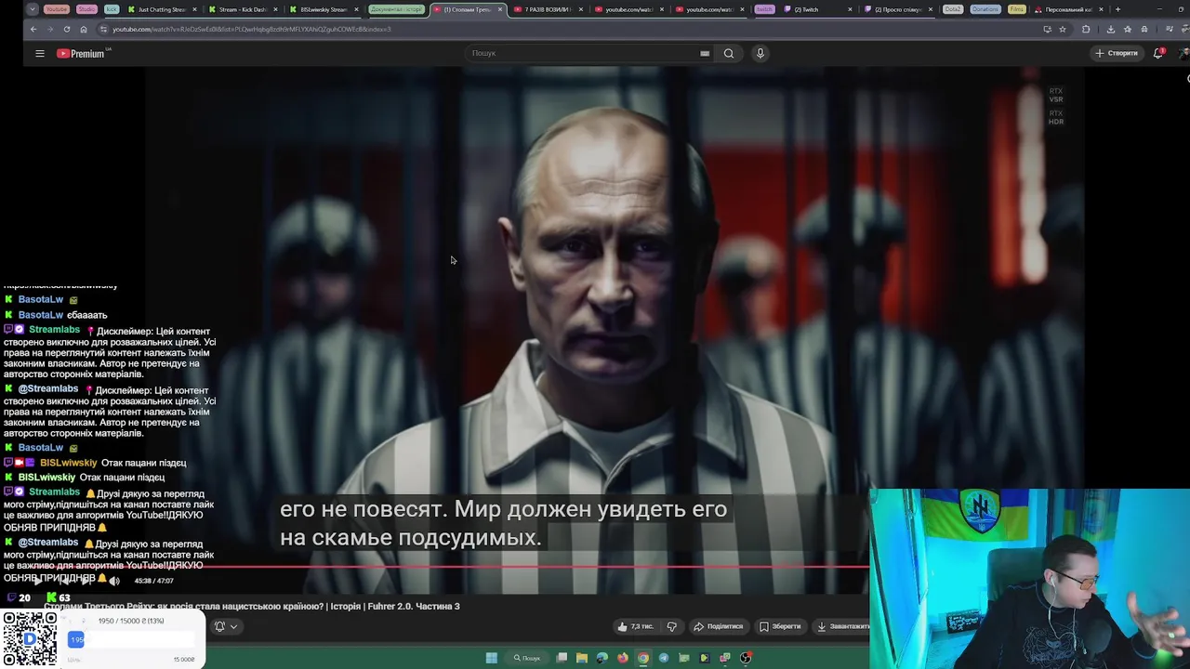This screenshot has height=669, width=1190.
Task: Close the Стопами Третього active tab
Action: [501, 9]
